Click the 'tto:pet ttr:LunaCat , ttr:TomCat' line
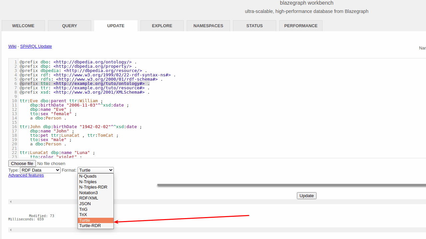 click(74, 135)
